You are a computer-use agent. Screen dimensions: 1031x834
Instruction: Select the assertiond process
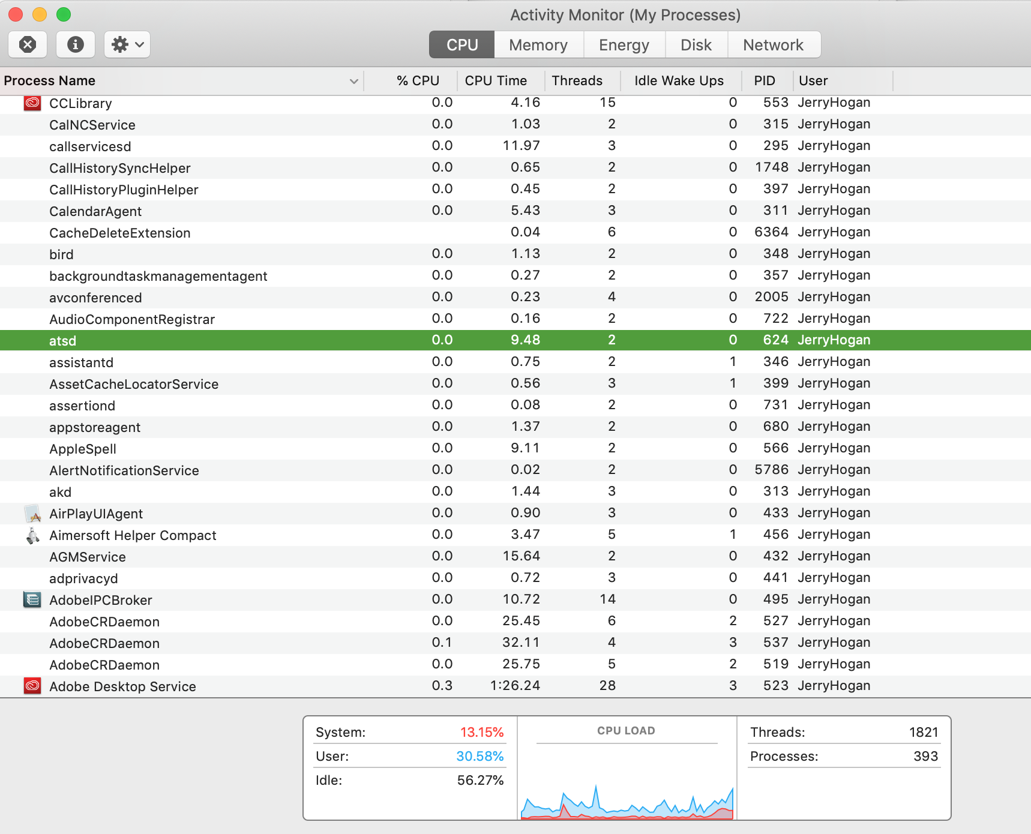(x=515, y=406)
